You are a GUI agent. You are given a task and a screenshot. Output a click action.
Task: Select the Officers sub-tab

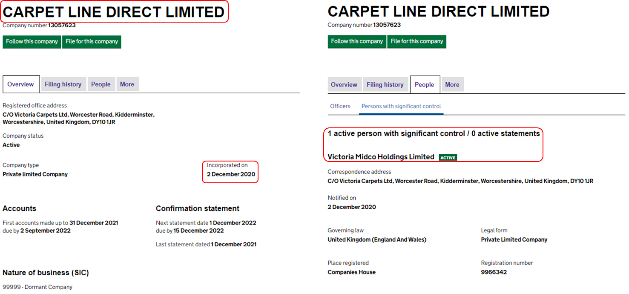click(340, 106)
